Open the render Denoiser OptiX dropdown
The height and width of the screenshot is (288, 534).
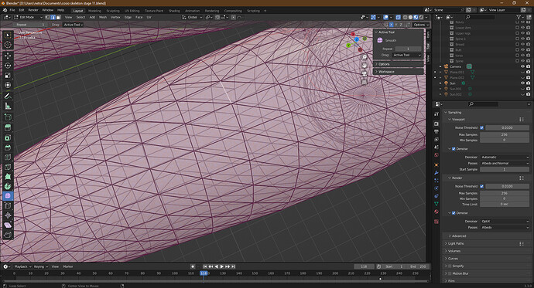click(505, 221)
